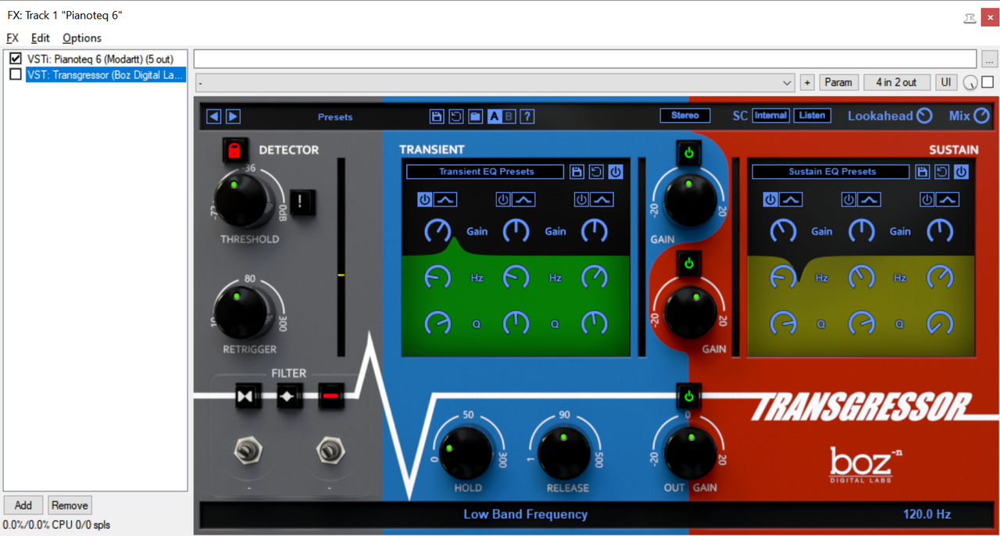This screenshot has height=536, width=1000.
Task: Open help with the question mark icon
Action: [x=527, y=116]
